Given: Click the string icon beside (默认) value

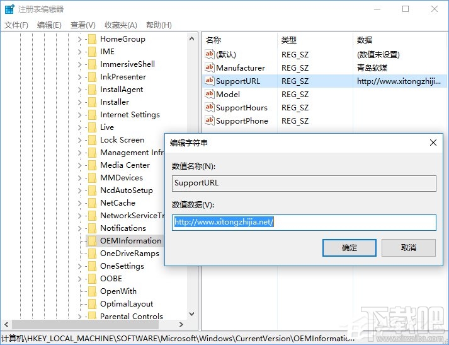Looking at the screenshot, I should pos(210,54).
